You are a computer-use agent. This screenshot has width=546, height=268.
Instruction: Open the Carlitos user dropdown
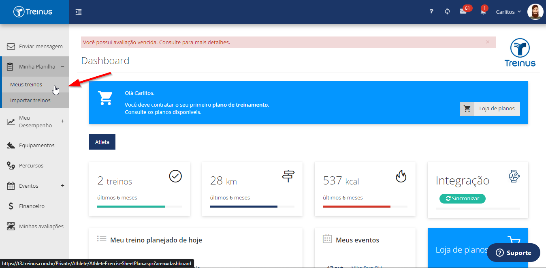coord(508,12)
